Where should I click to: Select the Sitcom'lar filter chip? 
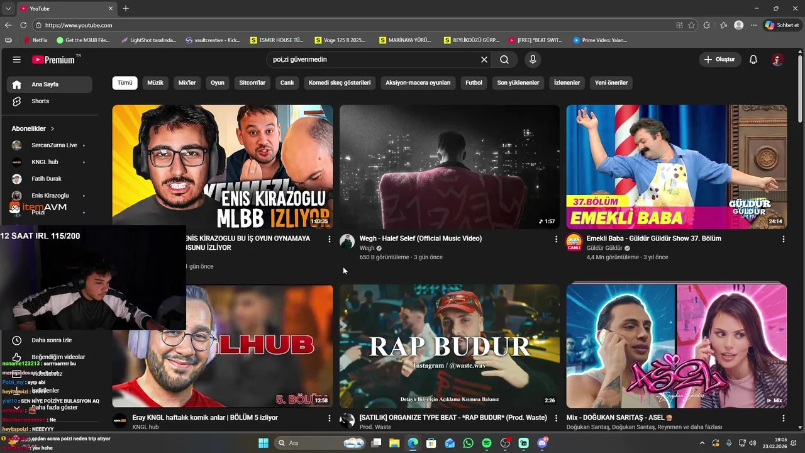click(252, 82)
